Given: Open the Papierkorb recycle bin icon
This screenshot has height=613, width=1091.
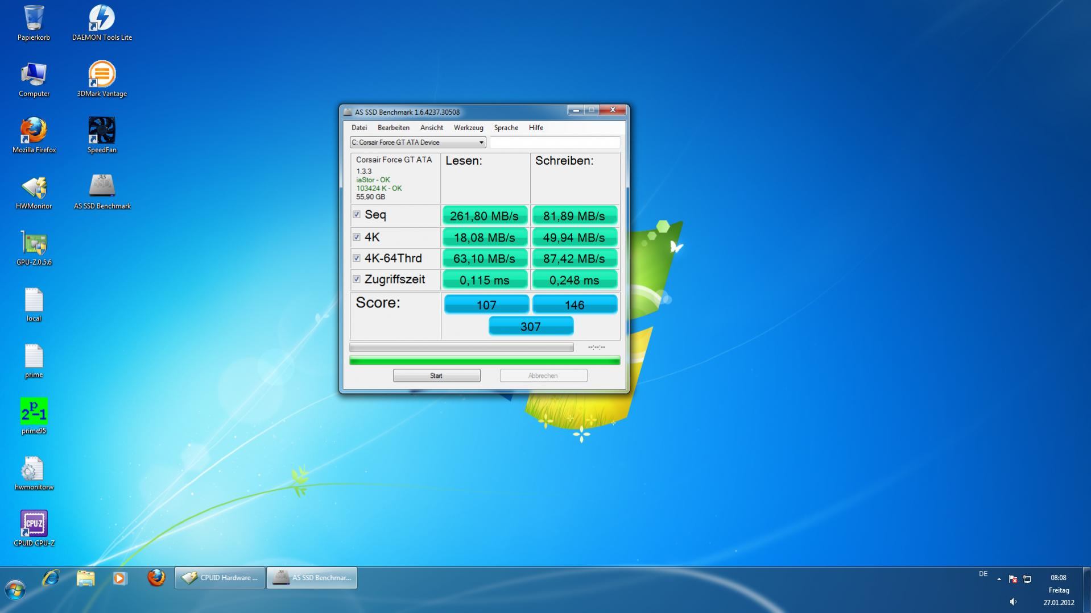Looking at the screenshot, I should (x=34, y=23).
